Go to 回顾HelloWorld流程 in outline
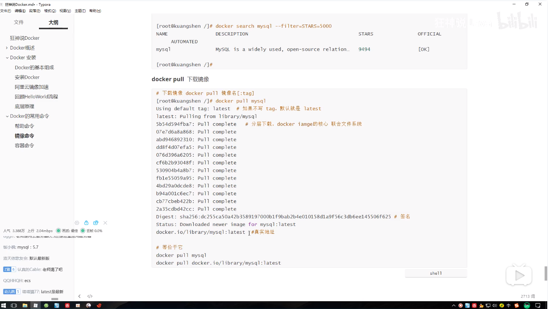This screenshot has width=548, height=309. (36, 97)
